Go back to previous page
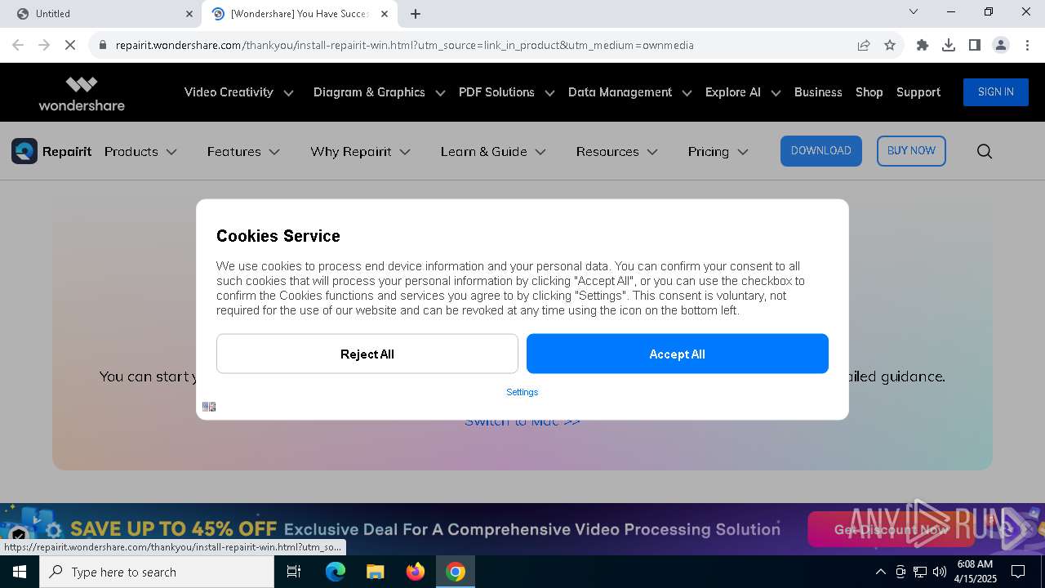The width and height of the screenshot is (1045, 588). pyautogui.click(x=18, y=45)
